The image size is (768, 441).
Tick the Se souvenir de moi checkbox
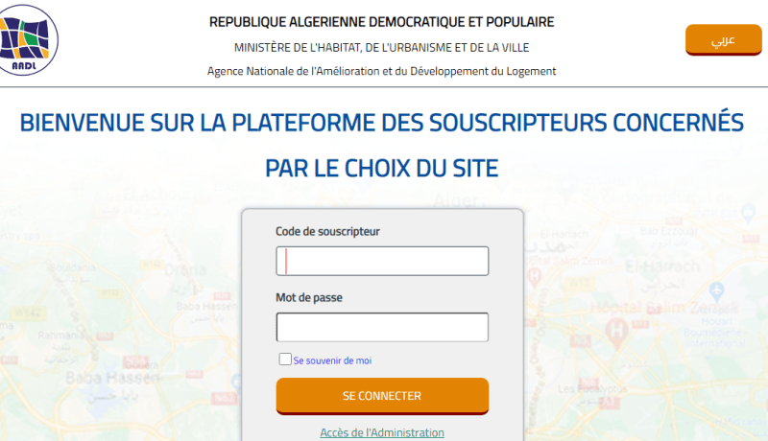[x=285, y=360]
